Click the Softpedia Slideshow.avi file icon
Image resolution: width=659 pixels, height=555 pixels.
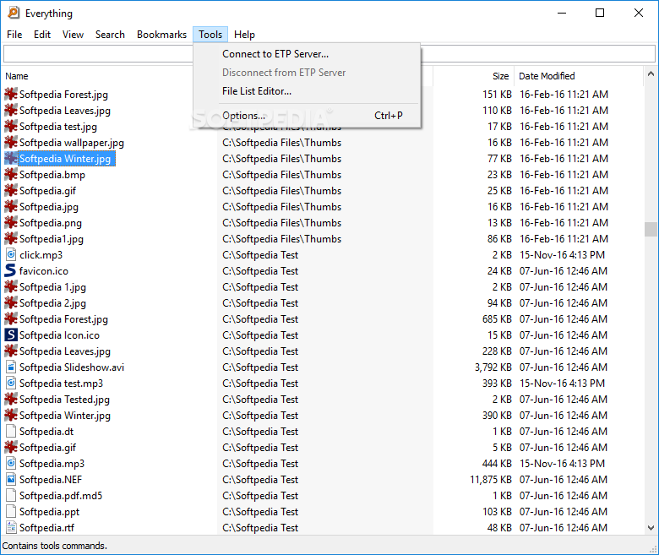coord(11,367)
